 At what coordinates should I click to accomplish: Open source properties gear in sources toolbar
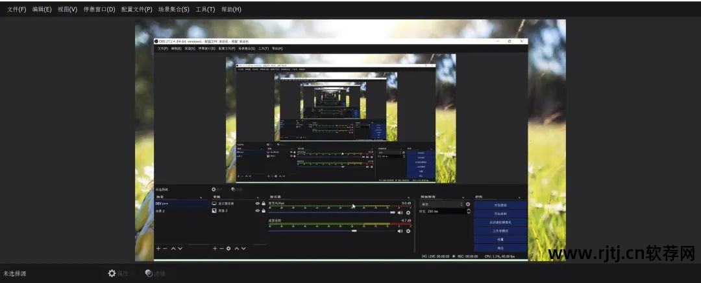click(228, 249)
